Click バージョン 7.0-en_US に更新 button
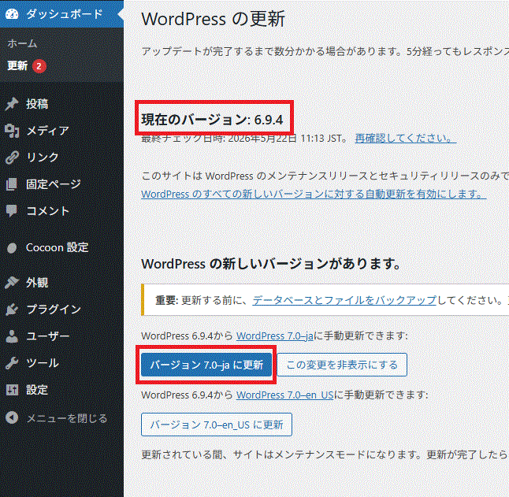 [x=217, y=425]
